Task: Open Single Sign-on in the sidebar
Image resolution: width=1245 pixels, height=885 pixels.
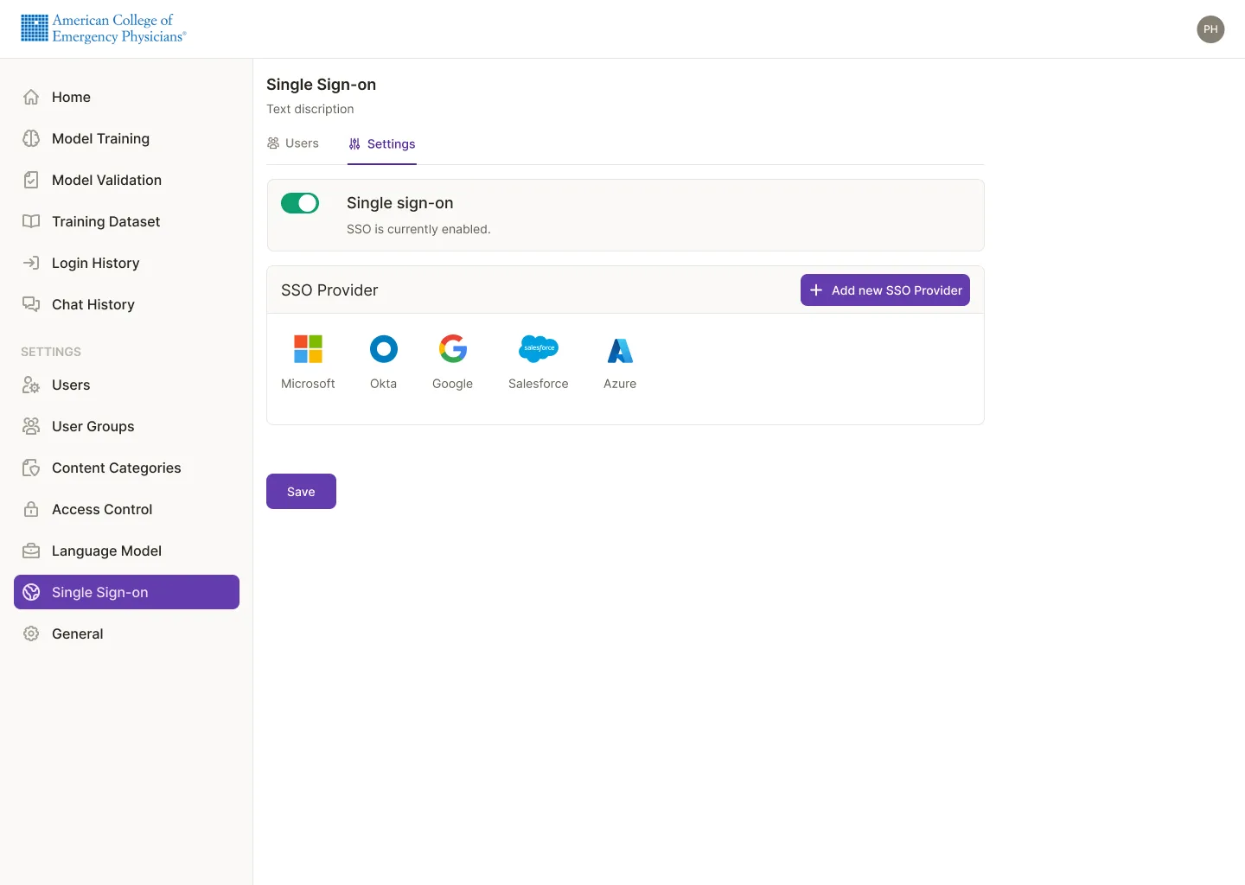Action: tap(126, 592)
